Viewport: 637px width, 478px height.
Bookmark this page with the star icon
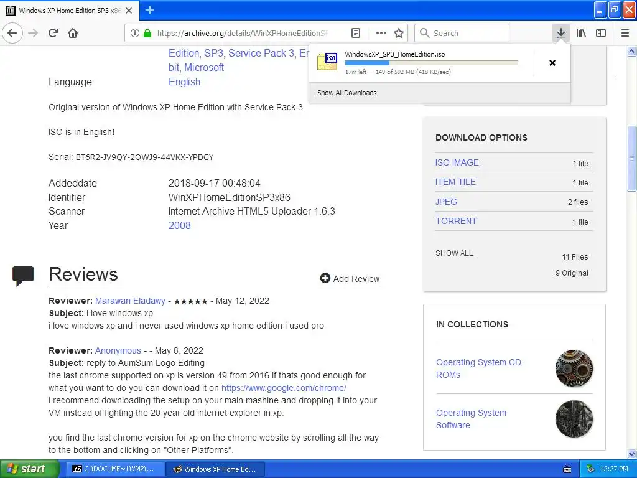(399, 33)
